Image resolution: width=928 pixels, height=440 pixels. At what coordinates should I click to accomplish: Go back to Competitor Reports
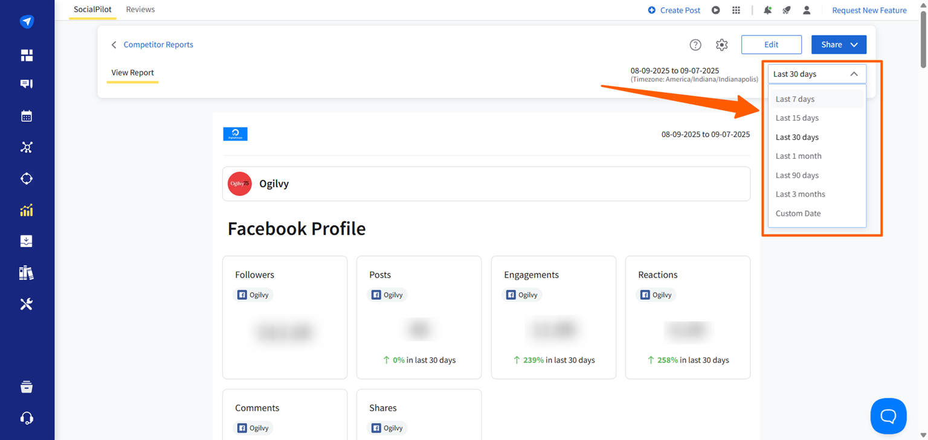(x=158, y=45)
